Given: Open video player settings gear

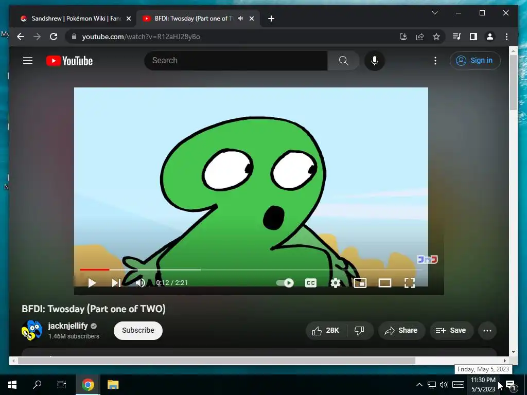Looking at the screenshot, I should pos(336,283).
